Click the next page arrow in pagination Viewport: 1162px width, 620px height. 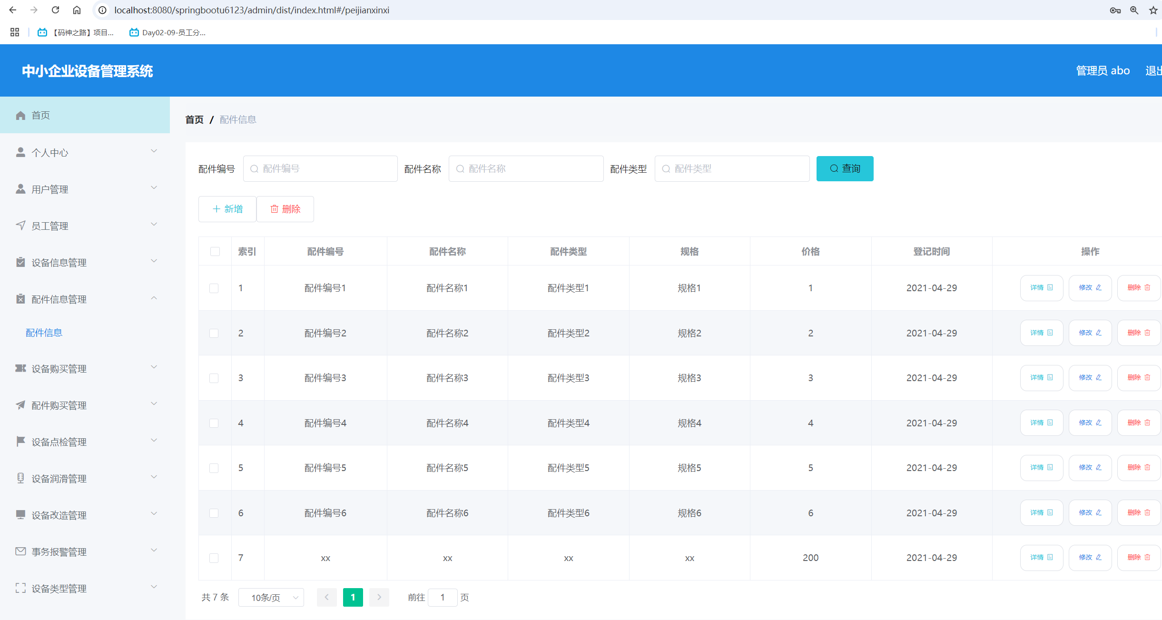(379, 597)
